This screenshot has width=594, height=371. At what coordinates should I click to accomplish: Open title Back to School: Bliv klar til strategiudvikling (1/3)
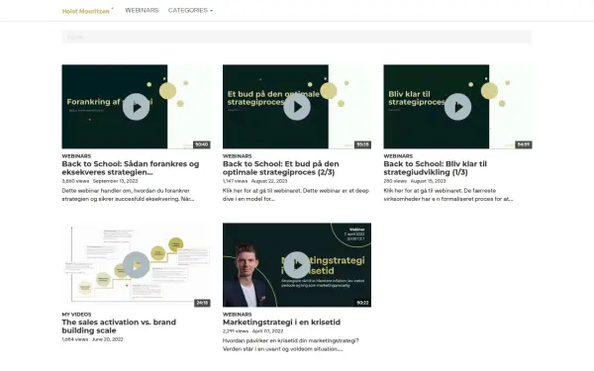click(435, 168)
